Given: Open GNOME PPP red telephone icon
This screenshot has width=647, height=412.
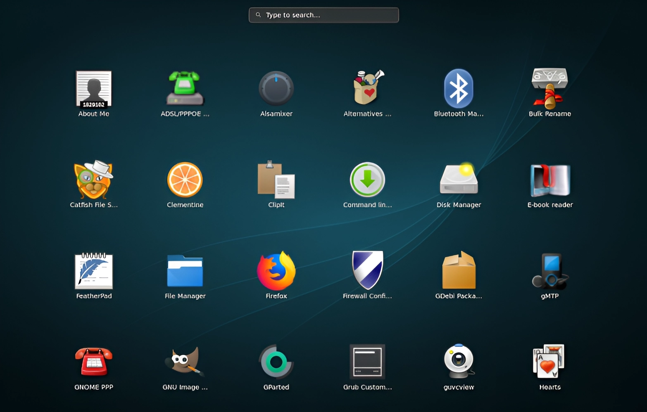Looking at the screenshot, I should pyautogui.click(x=94, y=362).
